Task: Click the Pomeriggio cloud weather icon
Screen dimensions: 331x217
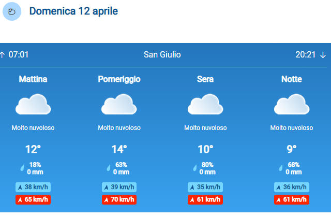Action: click(x=119, y=104)
